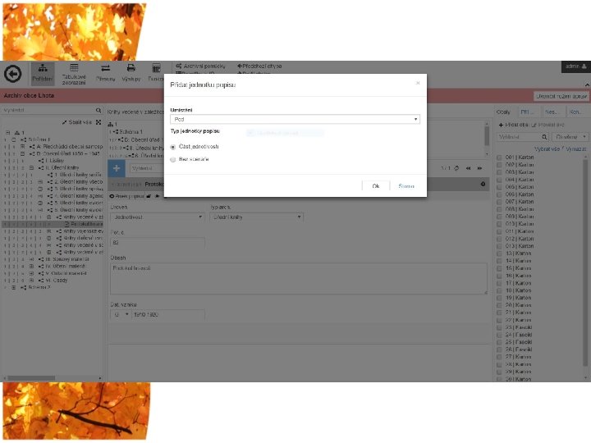The image size is (591, 443).
Task: Click the edit action next to add packaging
Action: (547, 125)
